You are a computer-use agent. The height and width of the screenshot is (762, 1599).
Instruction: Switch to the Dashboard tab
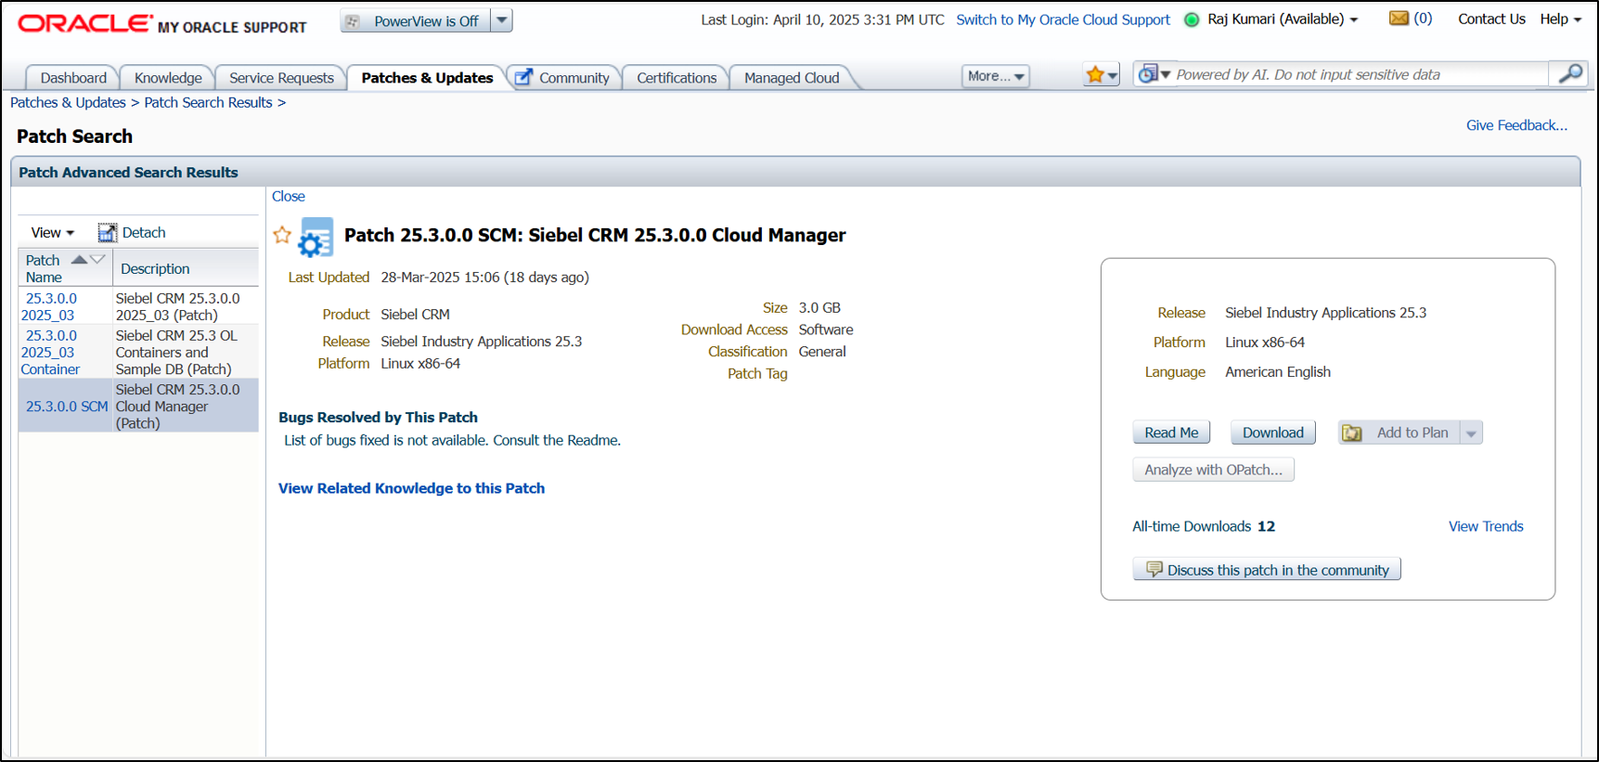click(x=73, y=78)
